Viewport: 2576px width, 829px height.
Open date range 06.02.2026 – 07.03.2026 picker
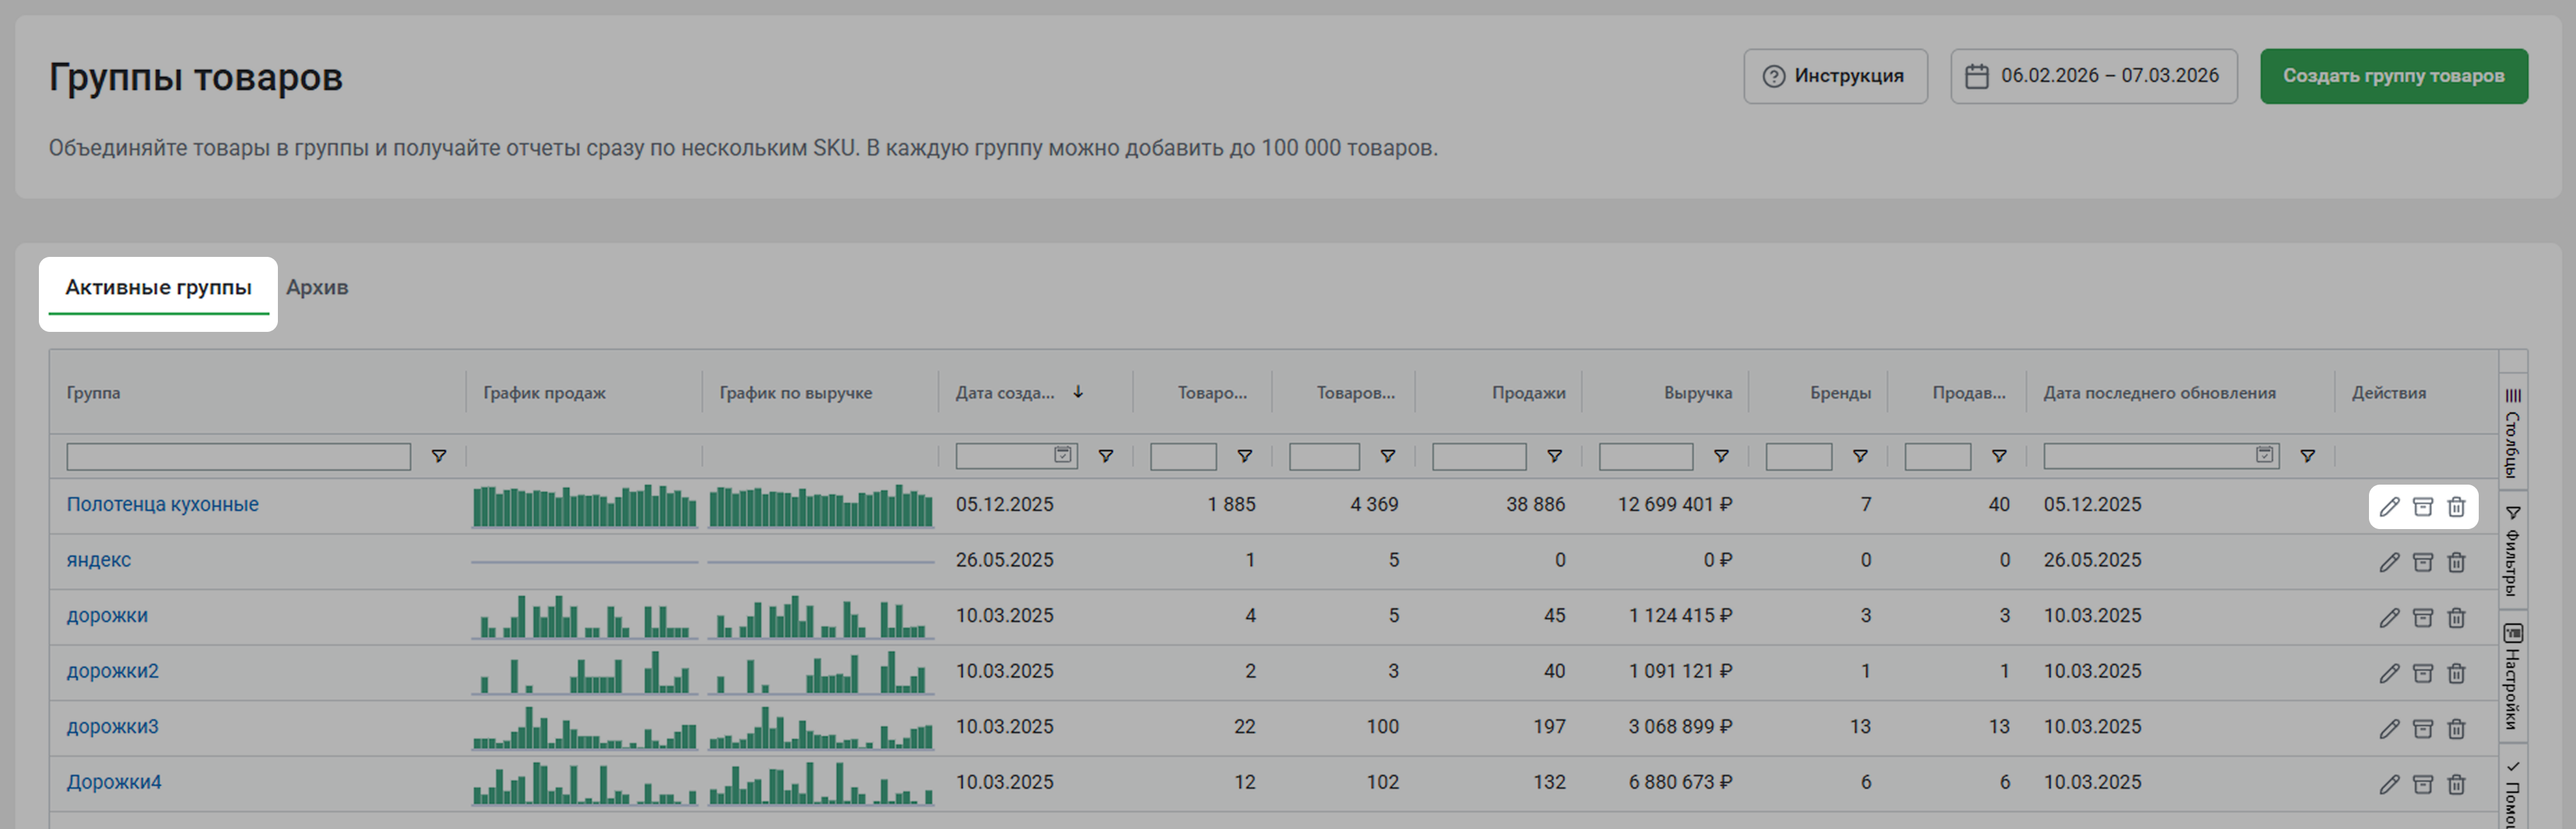(2093, 76)
